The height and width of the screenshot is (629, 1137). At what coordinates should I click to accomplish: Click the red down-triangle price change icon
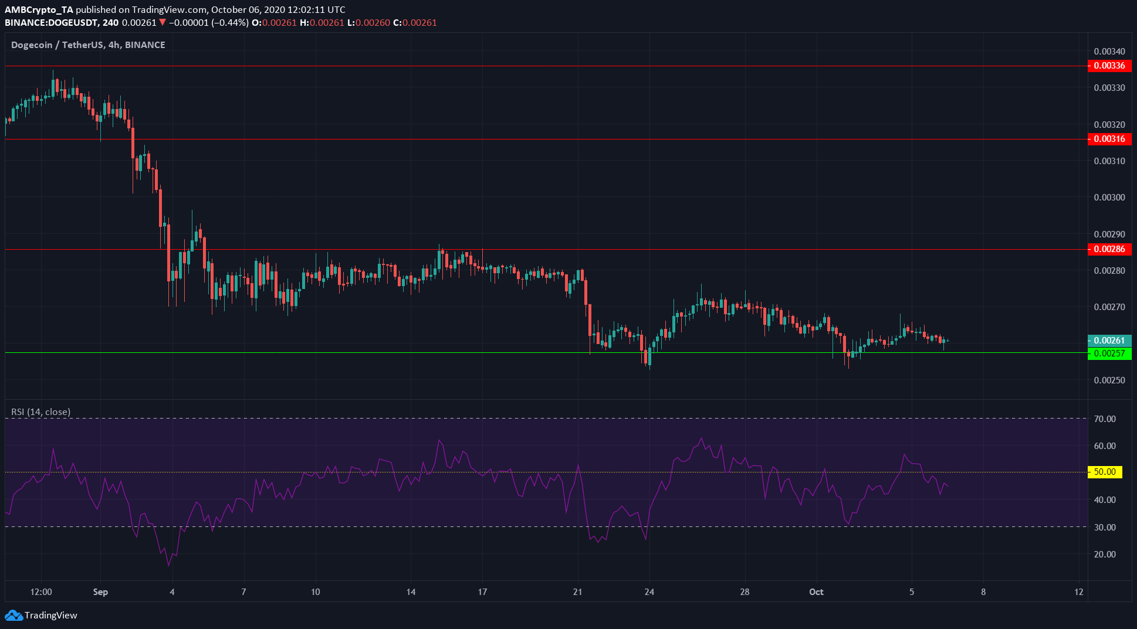(x=163, y=23)
